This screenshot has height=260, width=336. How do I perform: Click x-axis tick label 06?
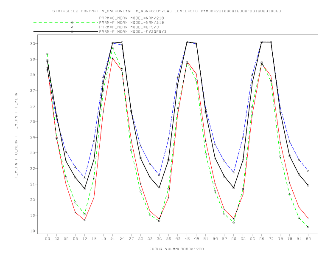[x=66, y=239]
